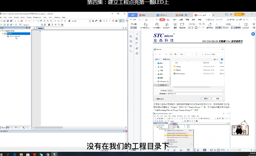Open Options for Target wand icon

point(45,25)
